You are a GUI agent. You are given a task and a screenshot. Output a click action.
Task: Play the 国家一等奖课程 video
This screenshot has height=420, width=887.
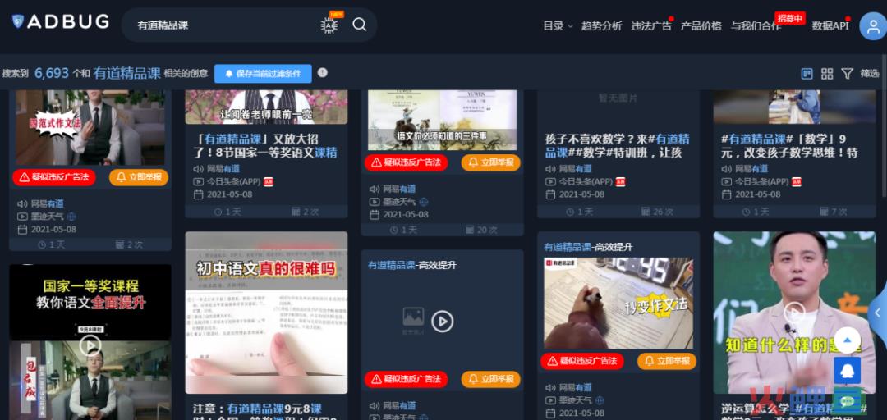pyautogui.click(x=90, y=345)
